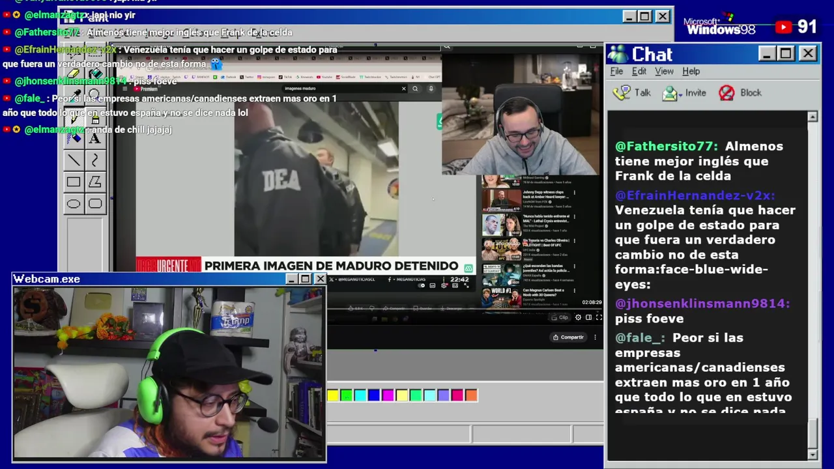Open options for bandas juveniles video
This screenshot has width=834, height=469.
[574, 266]
